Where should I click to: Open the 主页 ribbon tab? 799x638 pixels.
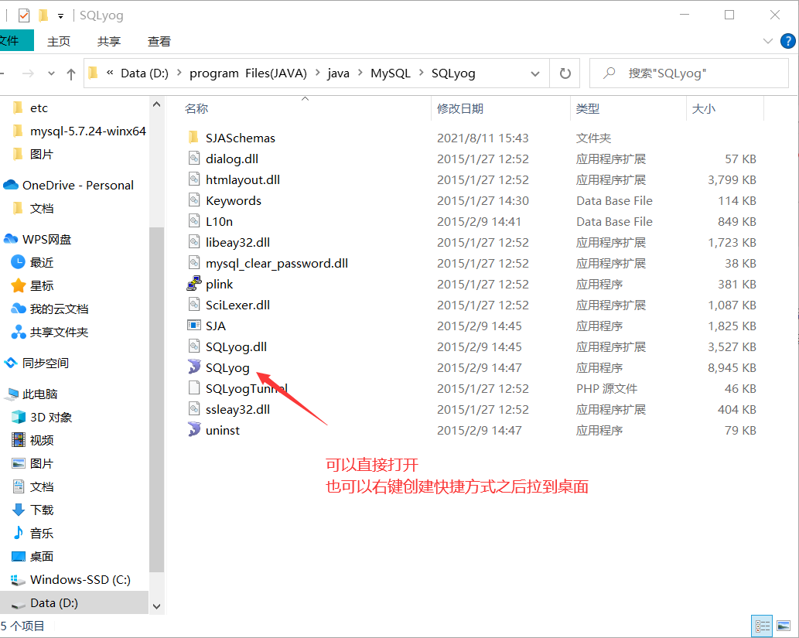(59, 41)
